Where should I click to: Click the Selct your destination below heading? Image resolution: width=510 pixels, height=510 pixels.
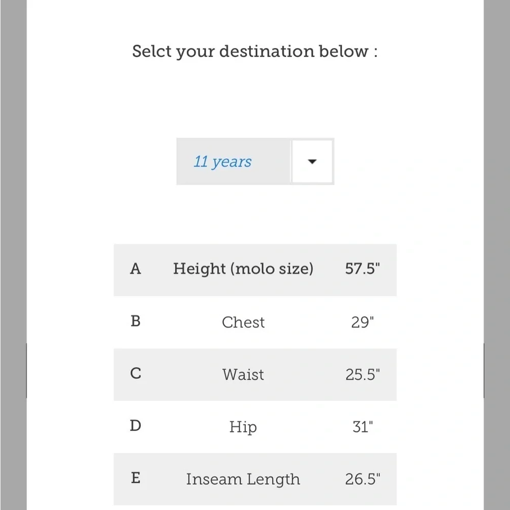pos(255,52)
